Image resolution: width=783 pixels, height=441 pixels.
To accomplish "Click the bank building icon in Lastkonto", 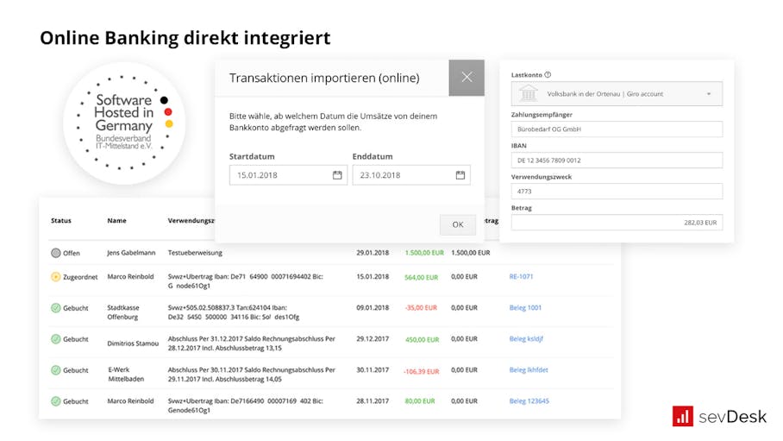I will tap(529, 93).
